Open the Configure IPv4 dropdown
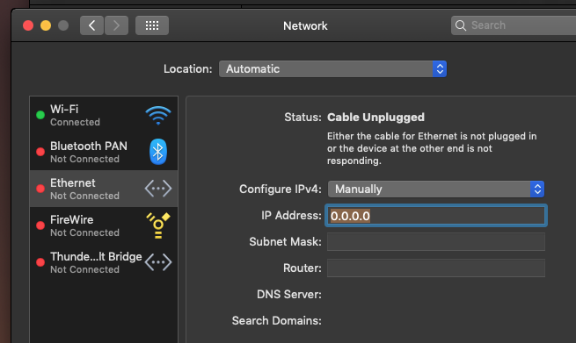The height and width of the screenshot is (343, 576). [436, 189]
